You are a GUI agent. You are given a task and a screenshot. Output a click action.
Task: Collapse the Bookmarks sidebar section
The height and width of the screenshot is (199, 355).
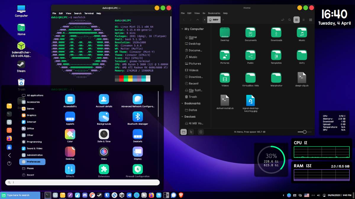pyautogui.click(x=182, y=103)
